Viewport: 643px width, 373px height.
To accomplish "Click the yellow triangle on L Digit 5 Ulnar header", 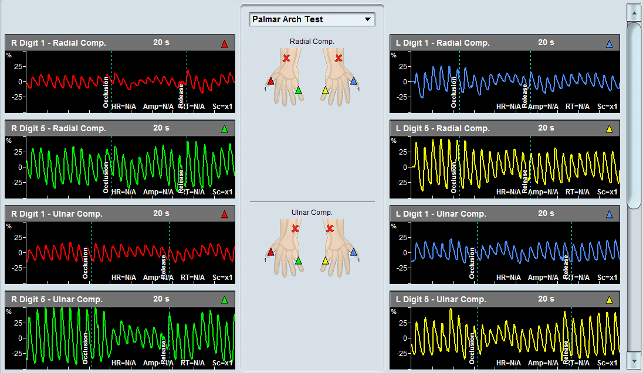I will pos(610,299).
